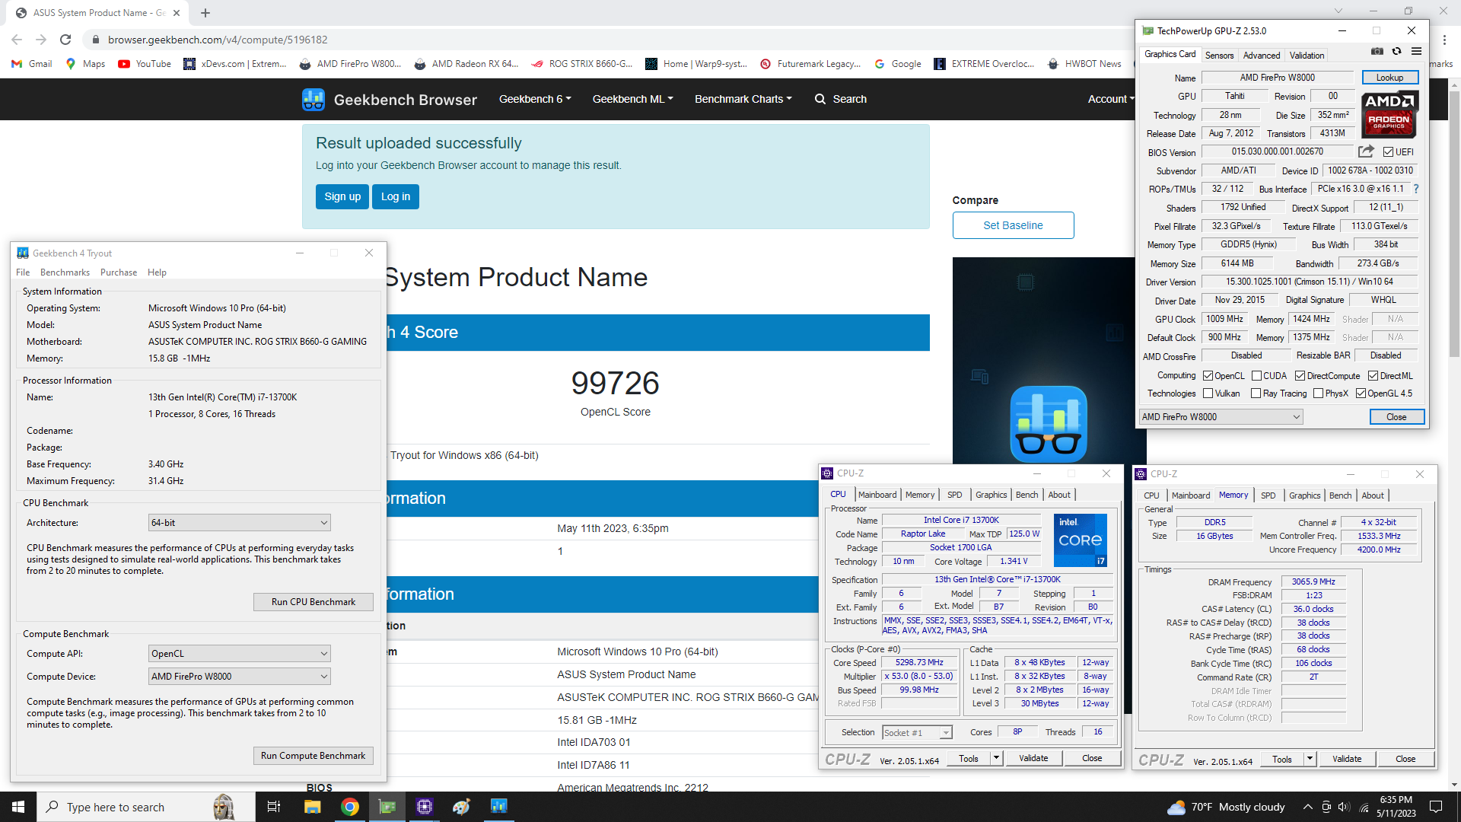Toggle the OpenGL 4.5 checkbox
1461x822 pixels.
coord(1361,393)
